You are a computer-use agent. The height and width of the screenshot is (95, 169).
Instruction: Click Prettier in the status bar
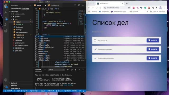coord(75,91)
